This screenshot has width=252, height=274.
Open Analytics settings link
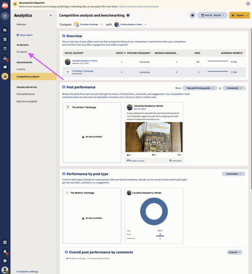28,272
